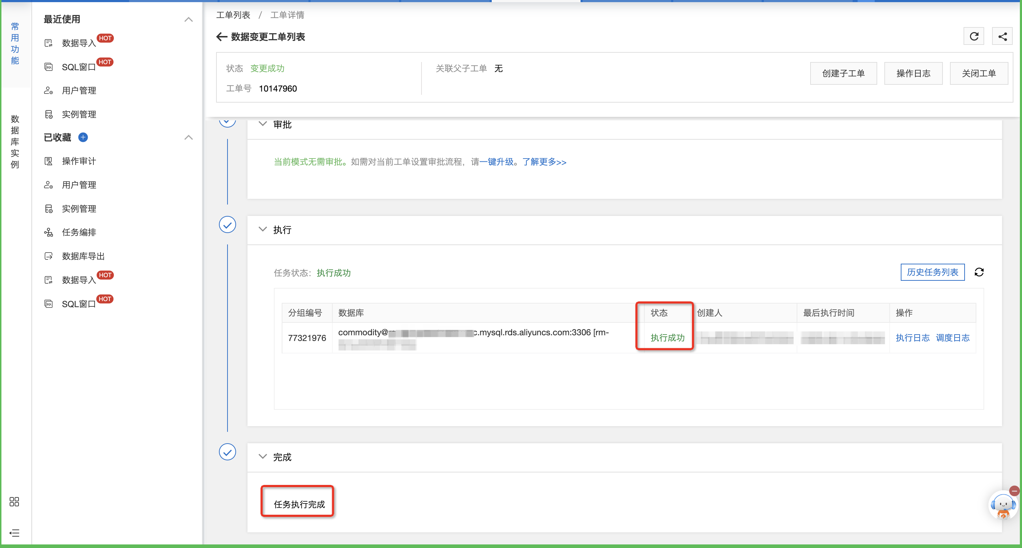Open the 执行日志 link in the table

coord(912,337)
